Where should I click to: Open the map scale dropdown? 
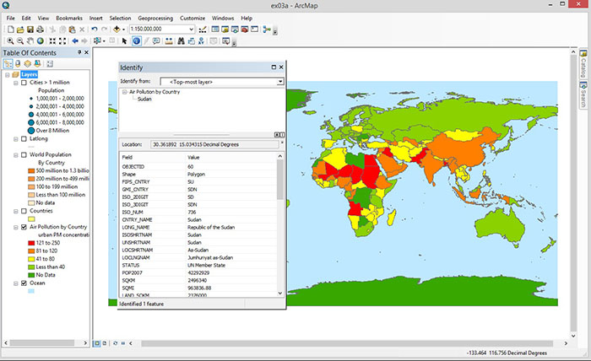coord(192,29)
